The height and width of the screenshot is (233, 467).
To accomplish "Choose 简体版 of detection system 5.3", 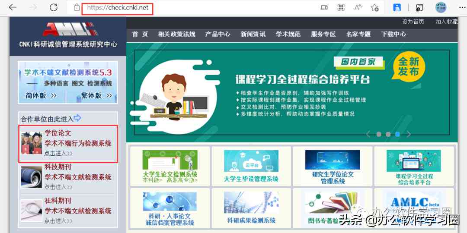I will click(x=41, y=95).
